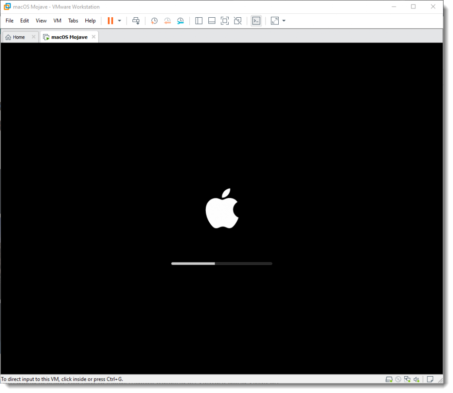Switch to the Home tab
This screenshot has width=453, height=393.
[x=18, y=37]
